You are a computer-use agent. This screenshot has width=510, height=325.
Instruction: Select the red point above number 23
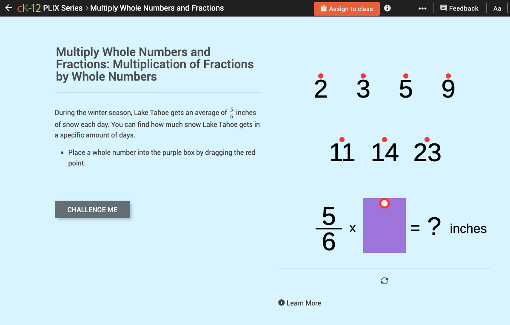coord(427,139)
